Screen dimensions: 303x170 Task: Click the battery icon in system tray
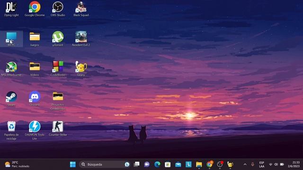pos(282,164)
